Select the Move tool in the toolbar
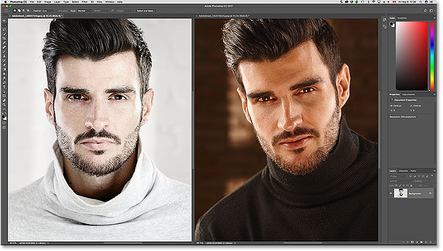 pyautogui.click(x=4, y=21)
